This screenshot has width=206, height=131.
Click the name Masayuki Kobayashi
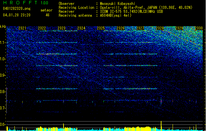click(x=118, y=4)
